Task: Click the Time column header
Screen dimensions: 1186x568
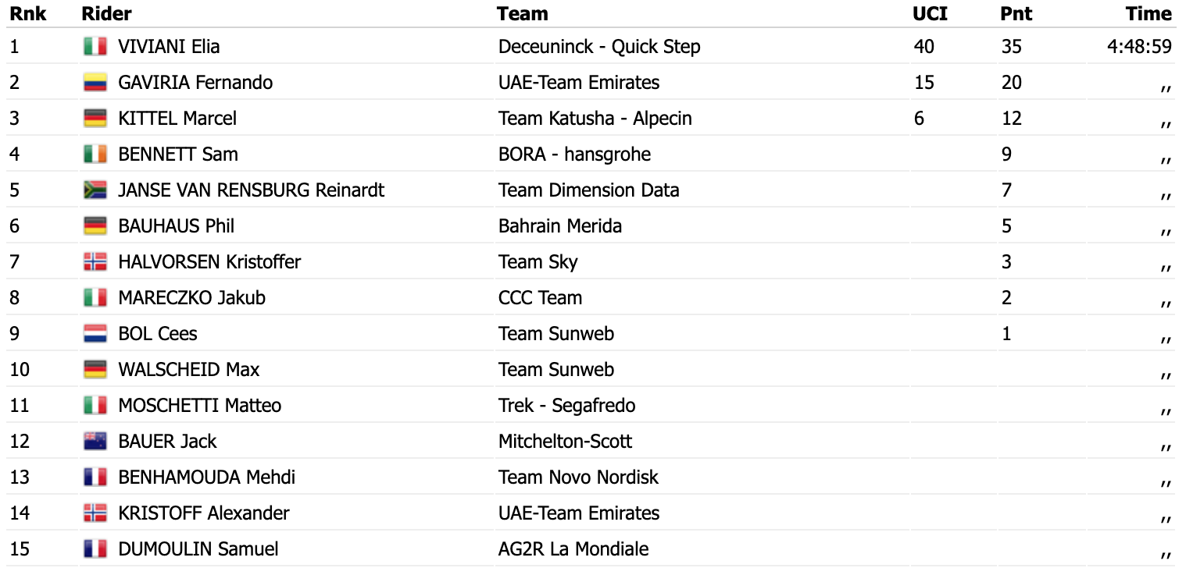Action: [1148, 13]
